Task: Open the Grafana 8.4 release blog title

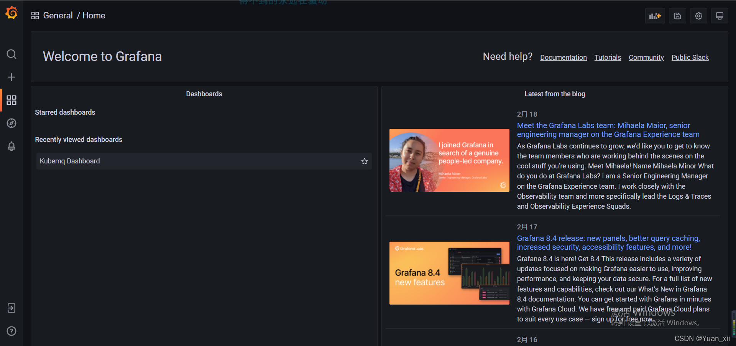Action: (608, 243)
